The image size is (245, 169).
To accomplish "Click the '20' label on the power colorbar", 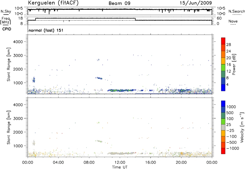I will click(x=228, y=58).
